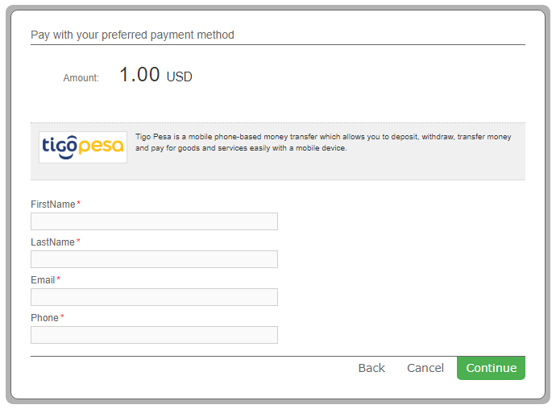This screenshot has height=409, width=556.
Task: Click the red asterisk beside FirstName
Action: (79, 203)
